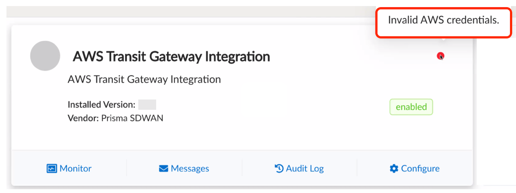Click the Monitor chart icon
Image resolution: width=516 pixels, height=193 pixels.
click(52, 168)
